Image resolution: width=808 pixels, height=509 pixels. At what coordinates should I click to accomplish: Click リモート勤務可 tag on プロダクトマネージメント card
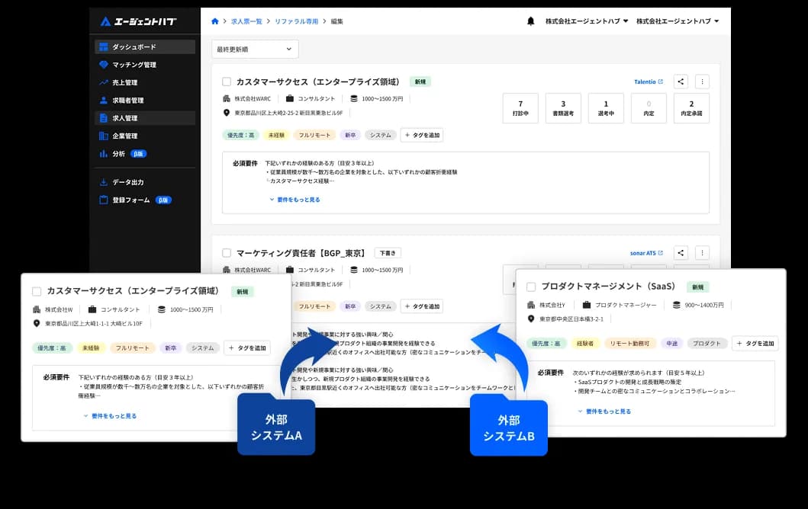tap(629, 344)
